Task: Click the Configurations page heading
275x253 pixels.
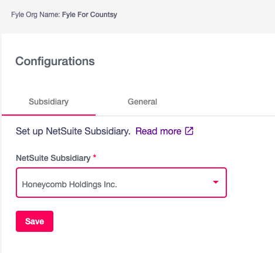Action: (55, 61)
